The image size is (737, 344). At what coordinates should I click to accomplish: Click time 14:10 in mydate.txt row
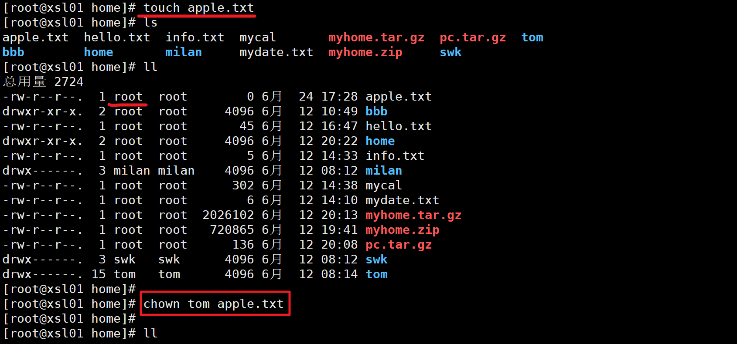(339, 200)
